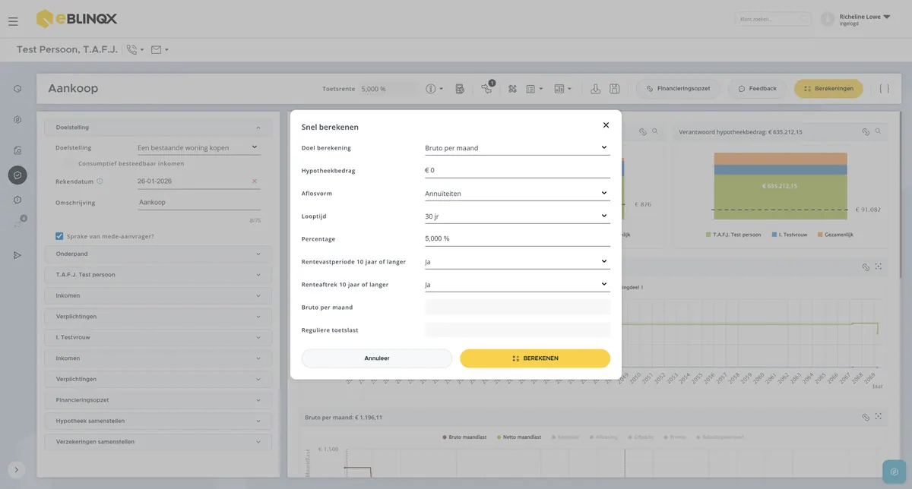Click the magnifier icon on the Verantwoord hypotheekbedrag chart
Screen dimensions: 912x489
point(878,131)
